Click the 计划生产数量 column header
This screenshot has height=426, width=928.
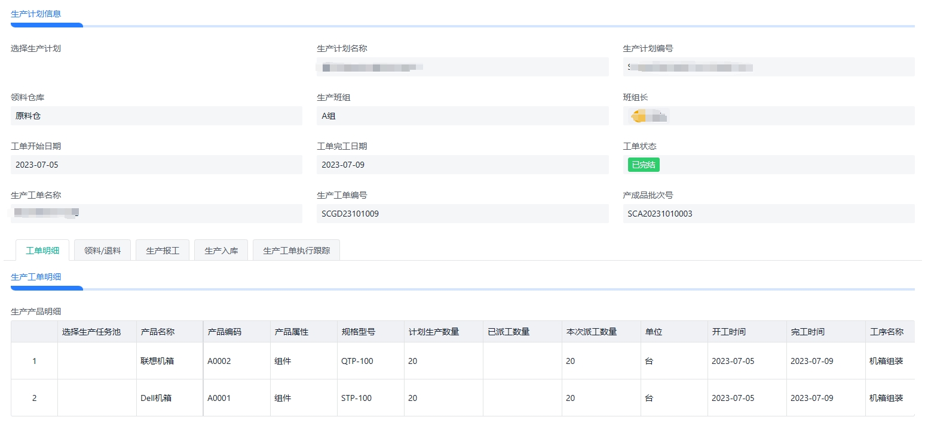pos(434,332)
